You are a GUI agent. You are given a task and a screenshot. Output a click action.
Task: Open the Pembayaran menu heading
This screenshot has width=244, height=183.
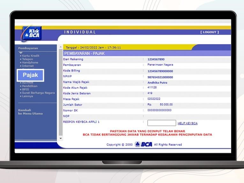pyautogui.click(x=28, y=48)
